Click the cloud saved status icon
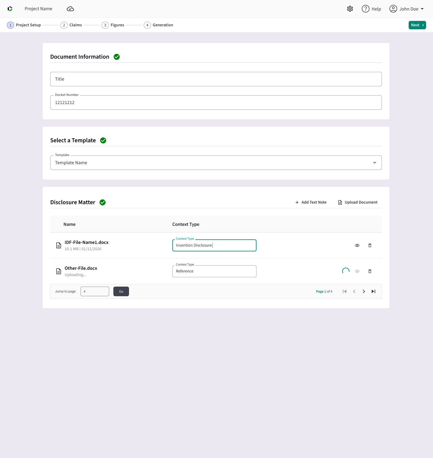Screen dimensions: 433x458 70,9
